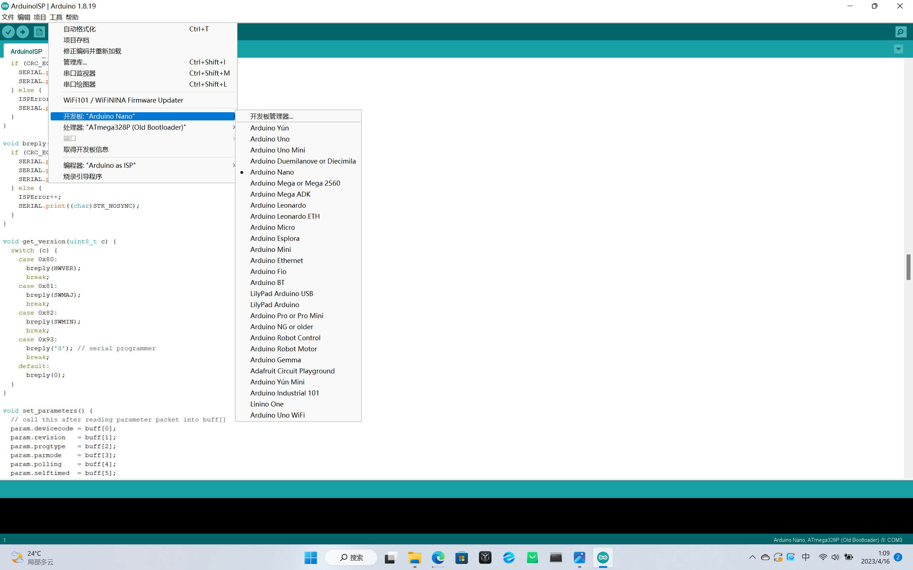Select LilyPad Arduino board
Image resolution: width=913 pixels, height=570 pixels.
click(298, 305)
